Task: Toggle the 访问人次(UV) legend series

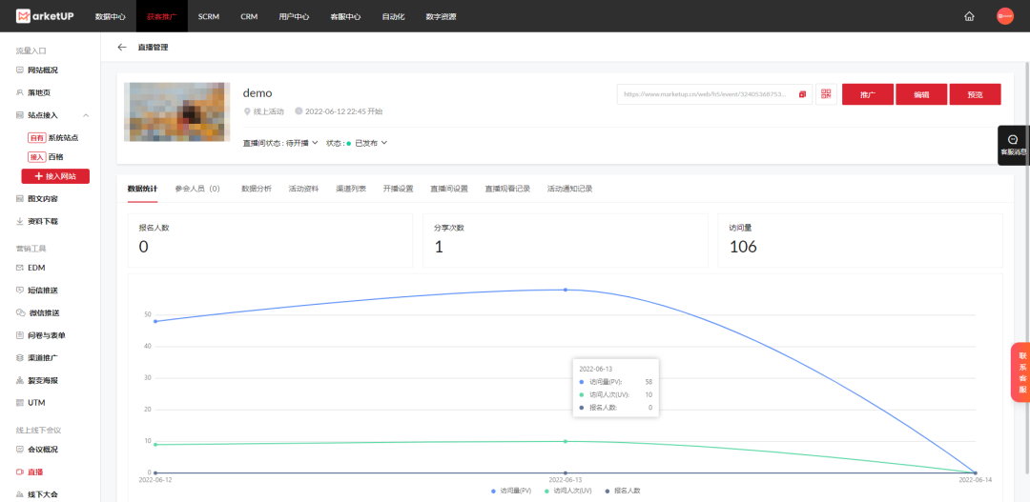Action: (x=568, y=491)
